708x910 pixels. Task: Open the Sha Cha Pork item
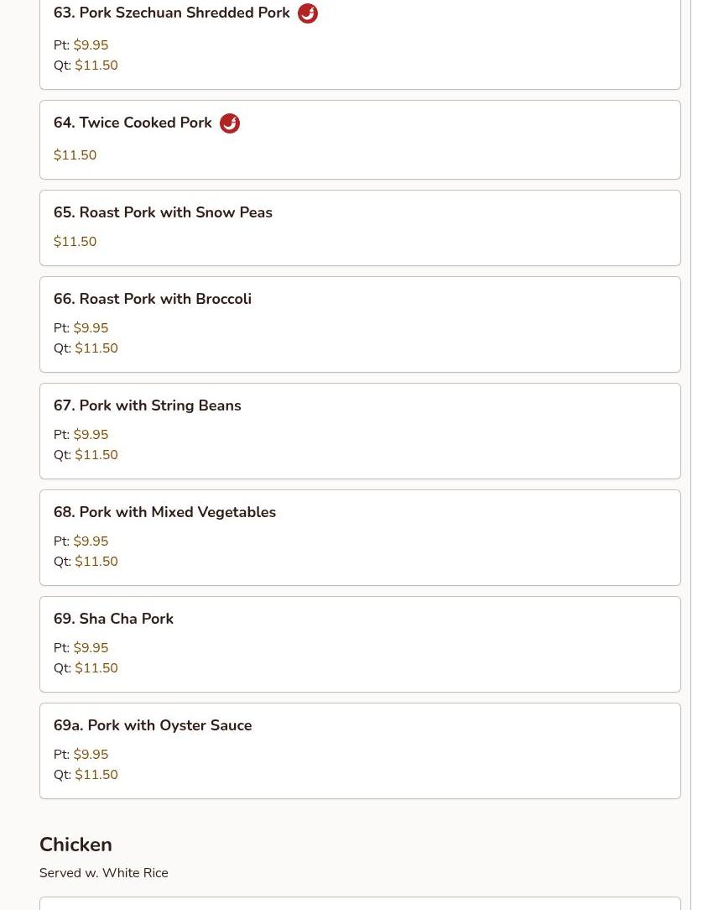(113, 619)
